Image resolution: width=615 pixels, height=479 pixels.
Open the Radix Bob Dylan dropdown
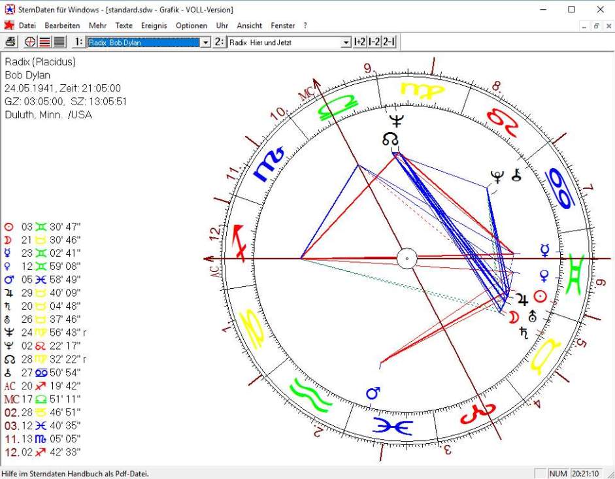click(205, 42)
